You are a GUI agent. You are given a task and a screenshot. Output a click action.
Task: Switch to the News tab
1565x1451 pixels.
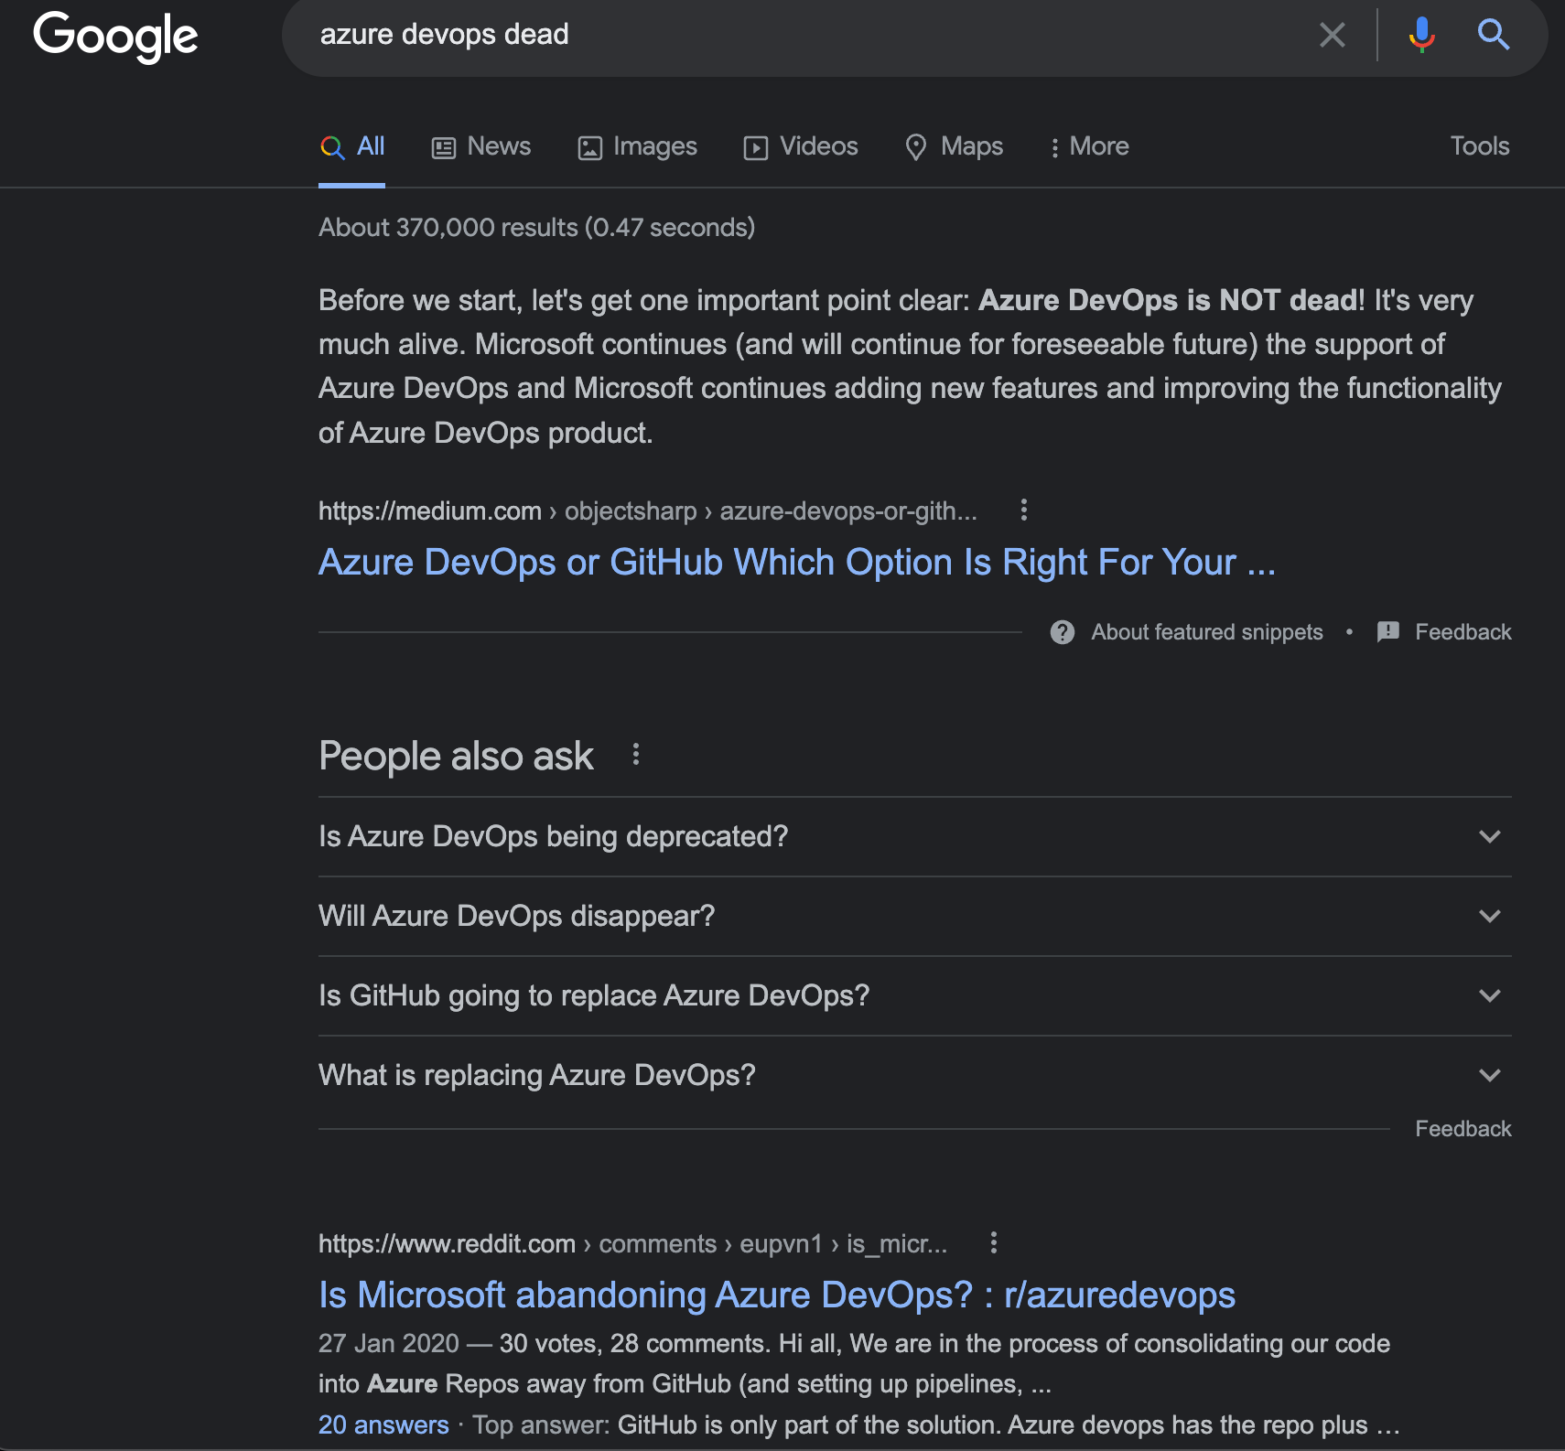point(481,146)
